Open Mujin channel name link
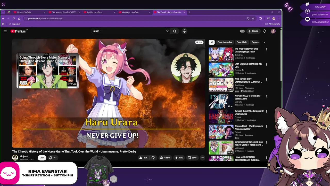Image resolution: width=330 pixels, height=186 pixels. click(23, 156)
